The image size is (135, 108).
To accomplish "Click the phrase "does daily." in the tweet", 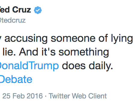I will coord(87,65).
